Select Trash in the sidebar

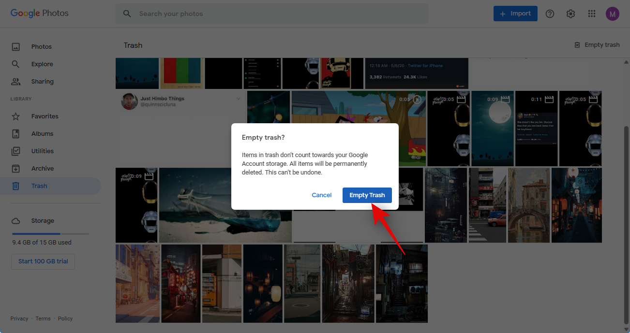click(x=50, y=186)
